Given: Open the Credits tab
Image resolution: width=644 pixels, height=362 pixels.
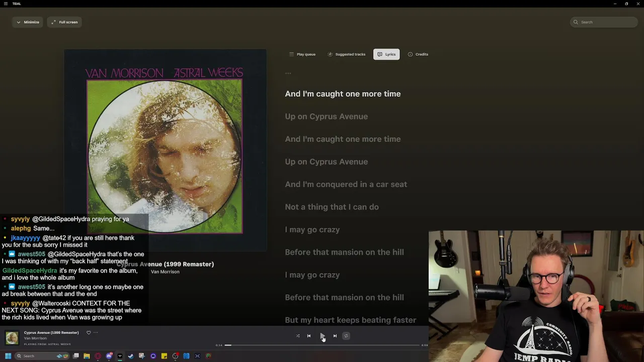Looking at the screenshot, I should tap(418, 54).
